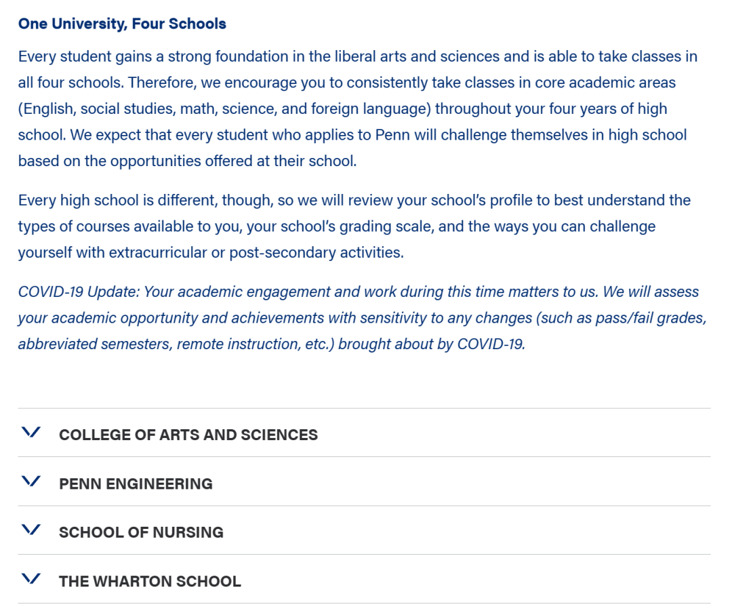Select the COLLEGE OF ARTS AND SCIENCES heading
This screenshot has height=615, width=732.
coord(188,435)
